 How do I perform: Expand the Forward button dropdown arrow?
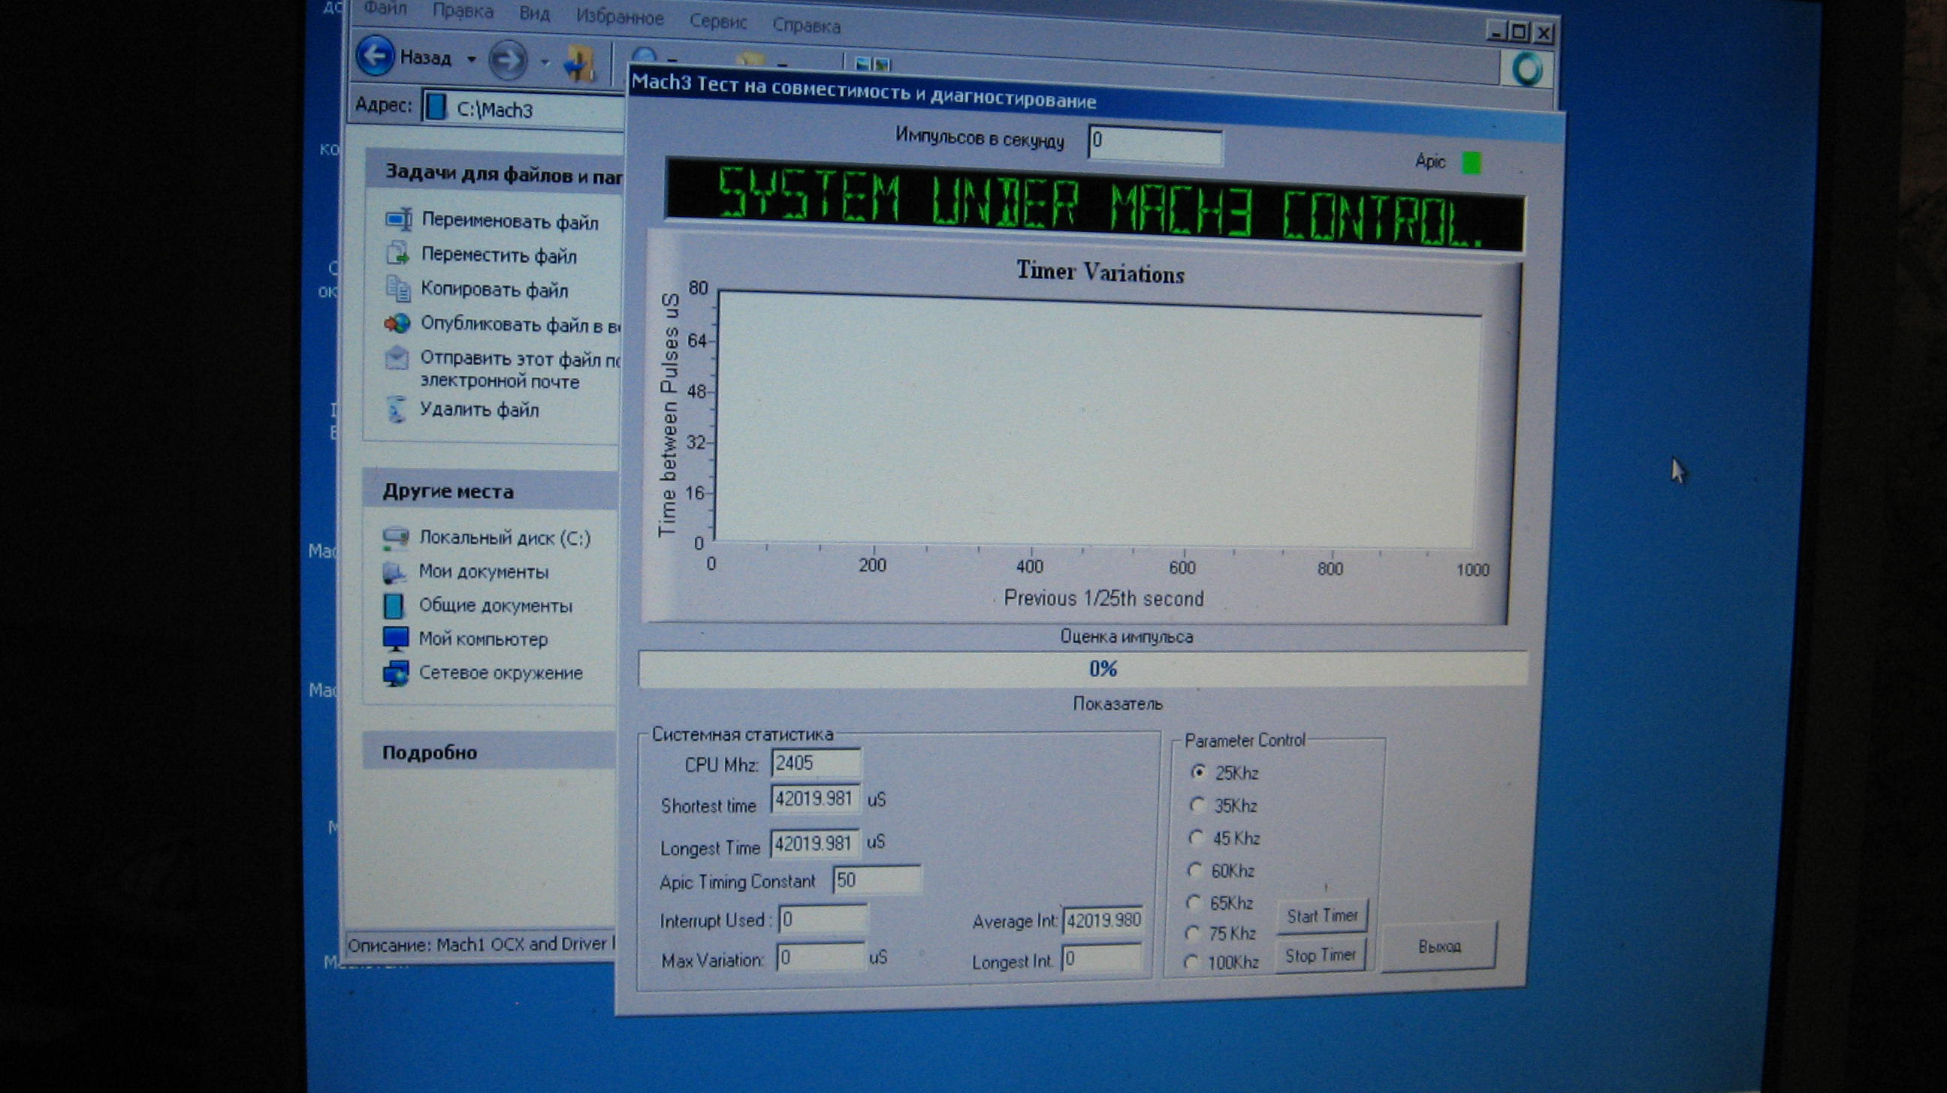[545, 62]
